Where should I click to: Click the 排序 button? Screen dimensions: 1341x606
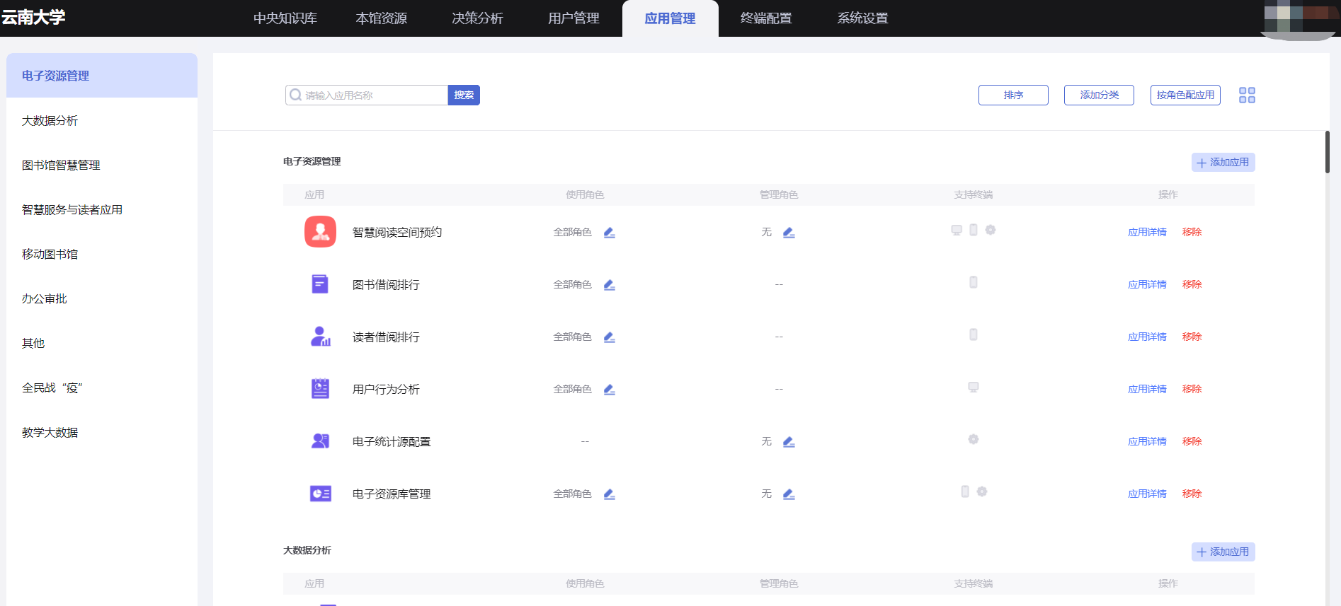click(x=1013, y=95)
